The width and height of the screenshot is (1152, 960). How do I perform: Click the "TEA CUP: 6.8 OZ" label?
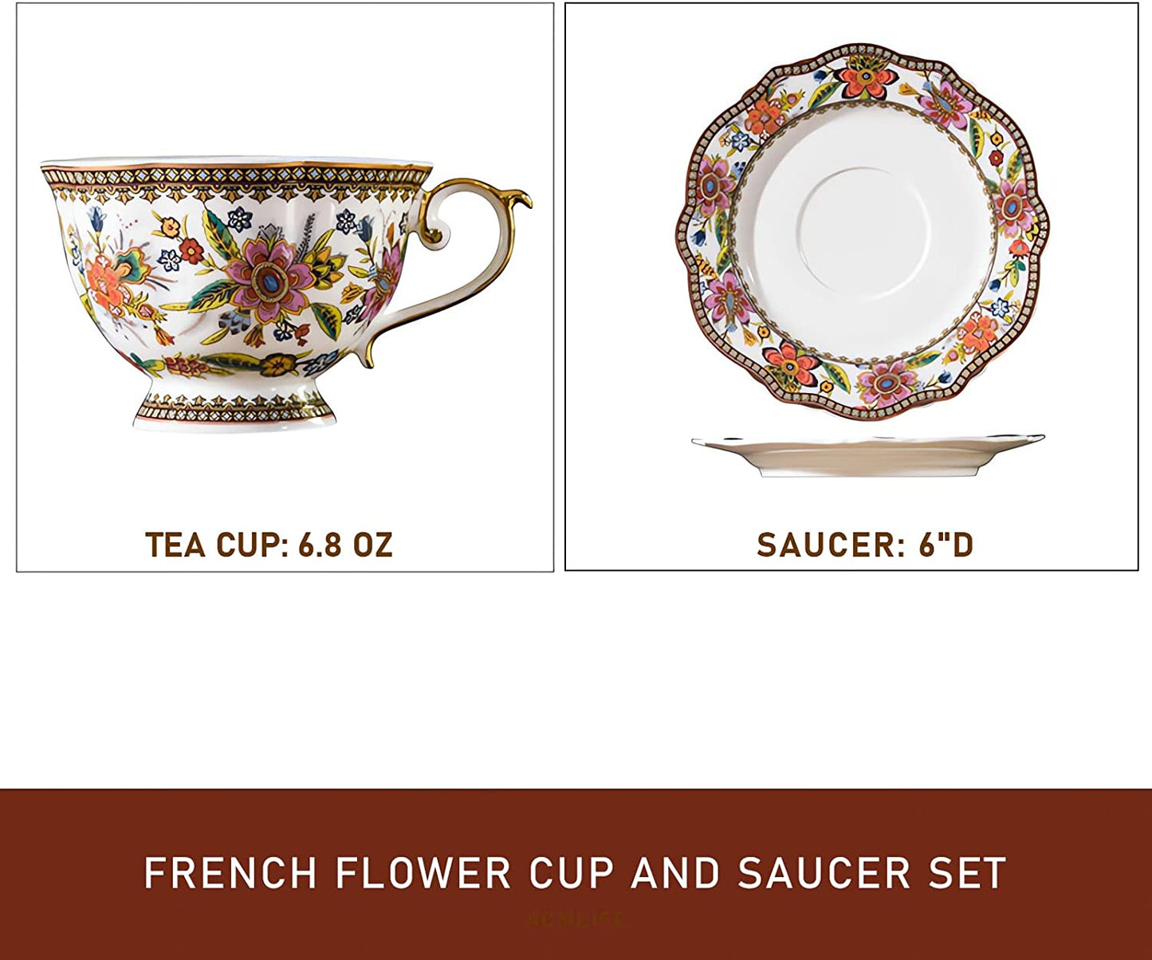pos(269,545)
